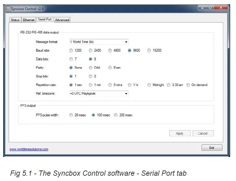Expand the Ref. timezone combo box

99,94
